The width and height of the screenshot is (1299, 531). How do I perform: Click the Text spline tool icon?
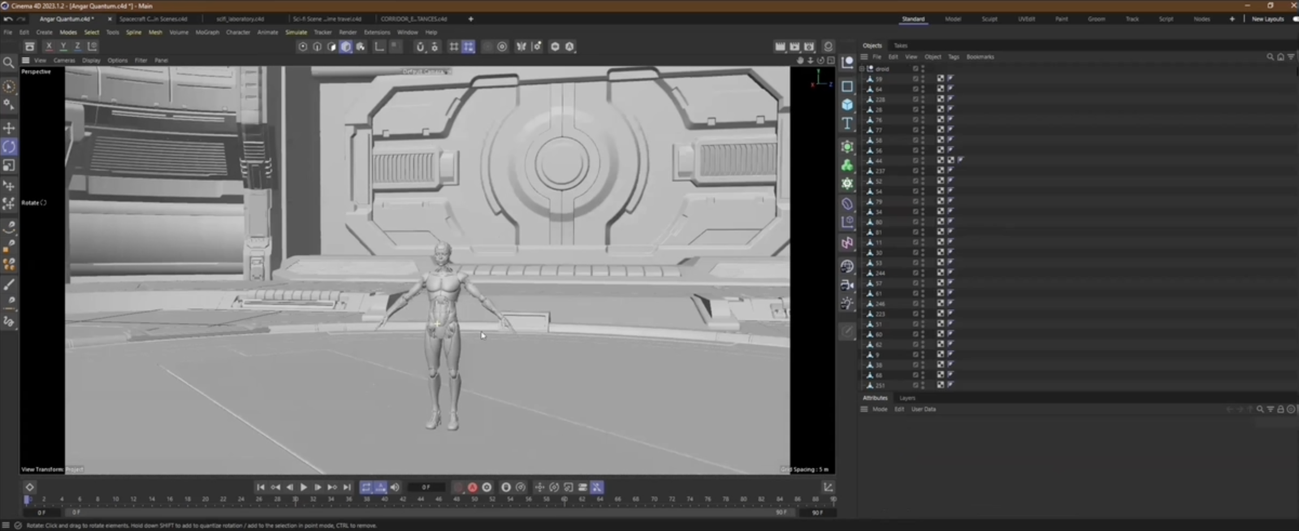[847, 124]
